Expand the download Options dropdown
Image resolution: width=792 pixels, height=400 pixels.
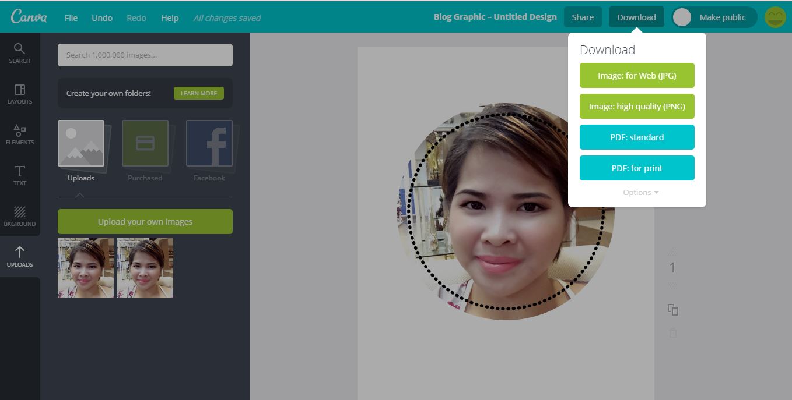640,192
